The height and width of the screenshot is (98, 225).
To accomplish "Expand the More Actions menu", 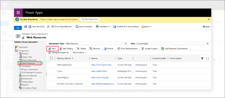I will [x=80, y=53].
